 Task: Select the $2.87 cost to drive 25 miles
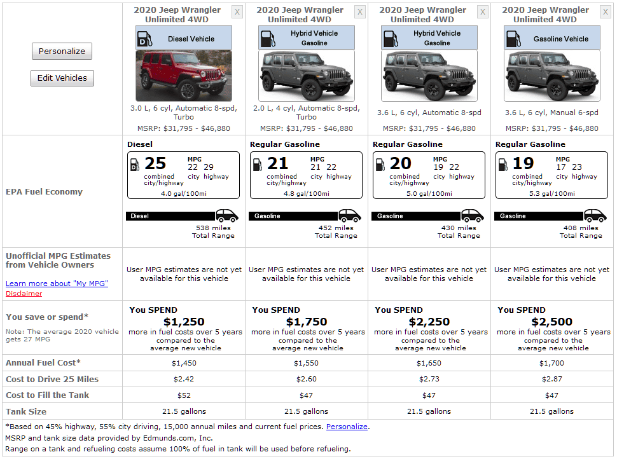pyautogui.click(x=551, y=379)
